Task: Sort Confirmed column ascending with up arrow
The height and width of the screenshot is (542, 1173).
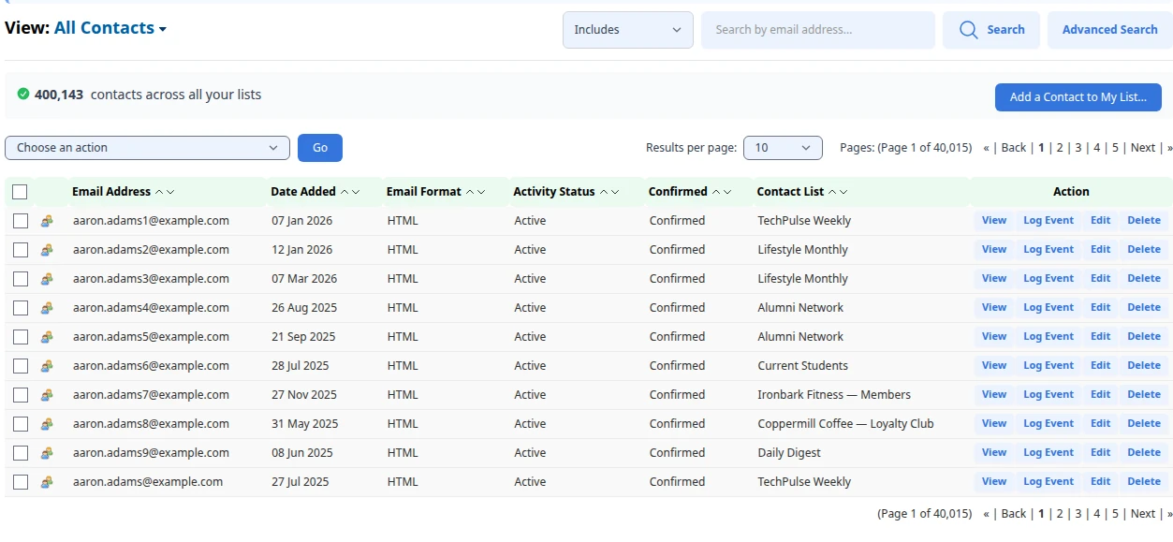Action: click(x=716, y=192)
